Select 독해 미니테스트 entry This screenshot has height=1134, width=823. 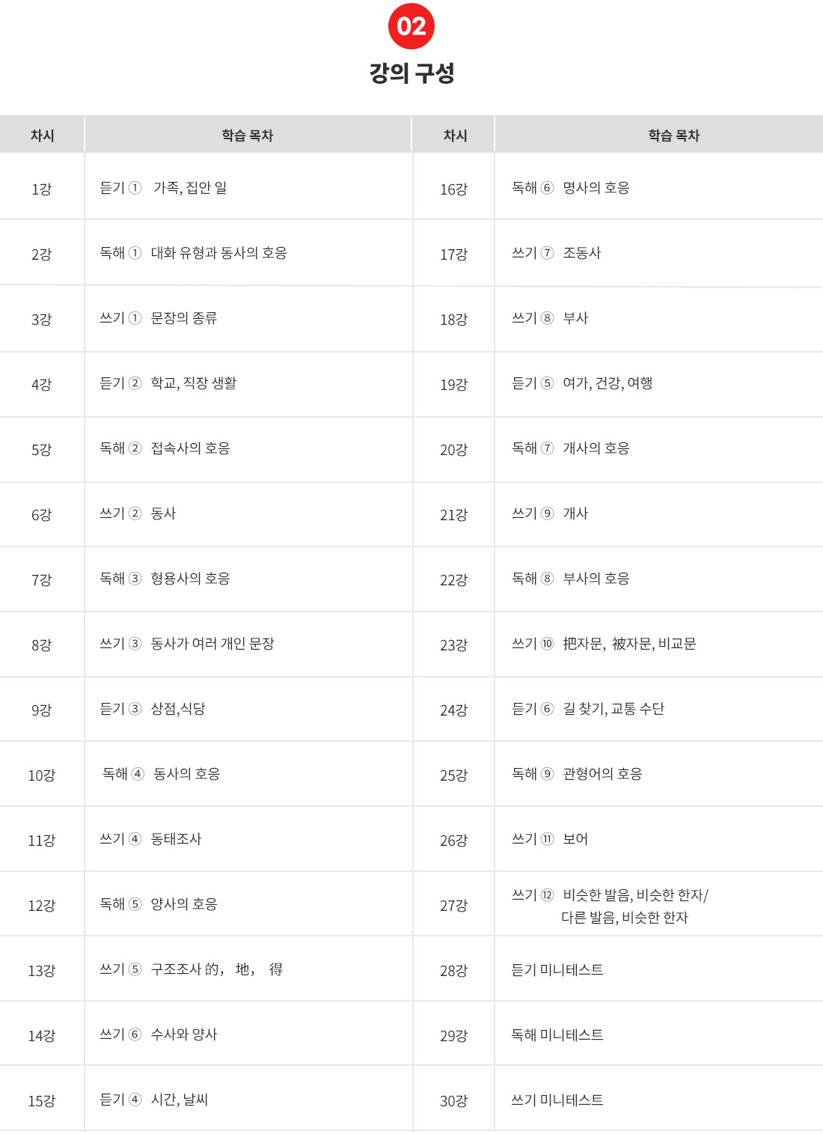tap(557, 1035)
